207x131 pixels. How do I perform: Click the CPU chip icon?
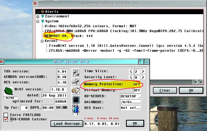click(76, 99)
